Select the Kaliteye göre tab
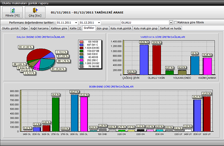224x146 pixels. coord(59,28)
